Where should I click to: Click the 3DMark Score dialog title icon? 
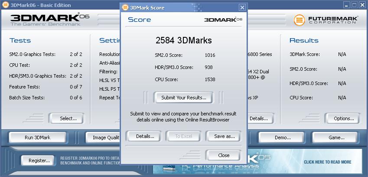coord(125,7)
